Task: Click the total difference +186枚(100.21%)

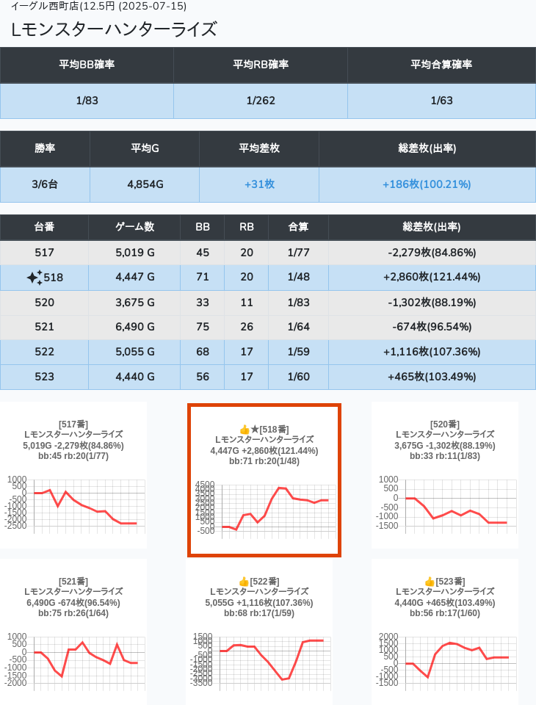Action: point(427,184)
